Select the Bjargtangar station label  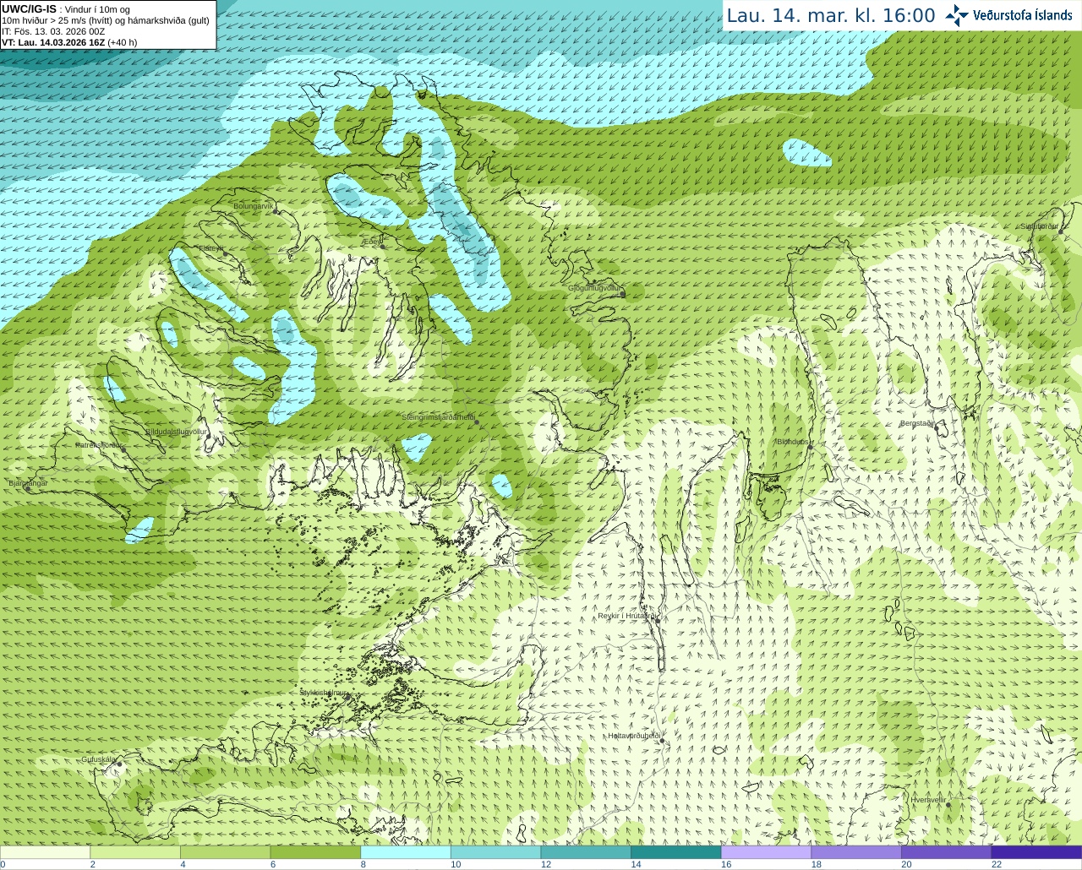(28, 483)
